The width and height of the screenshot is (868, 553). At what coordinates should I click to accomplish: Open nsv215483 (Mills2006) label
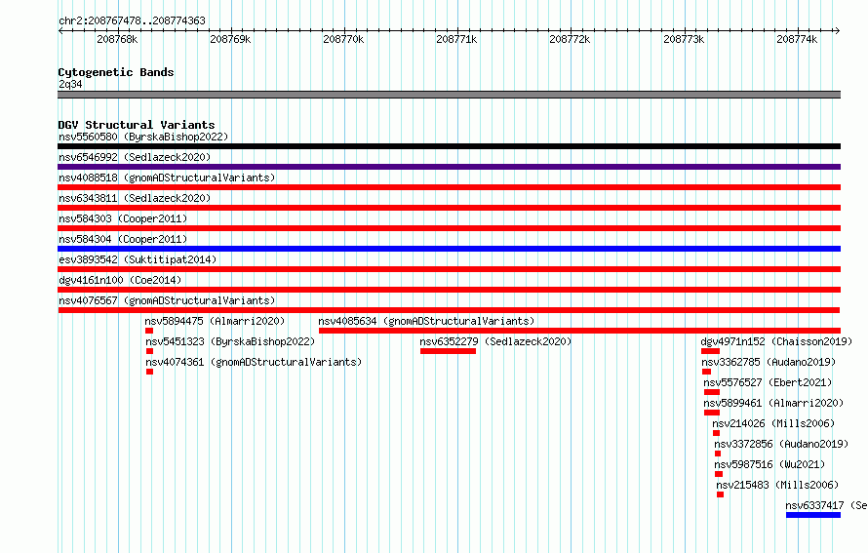777,485
